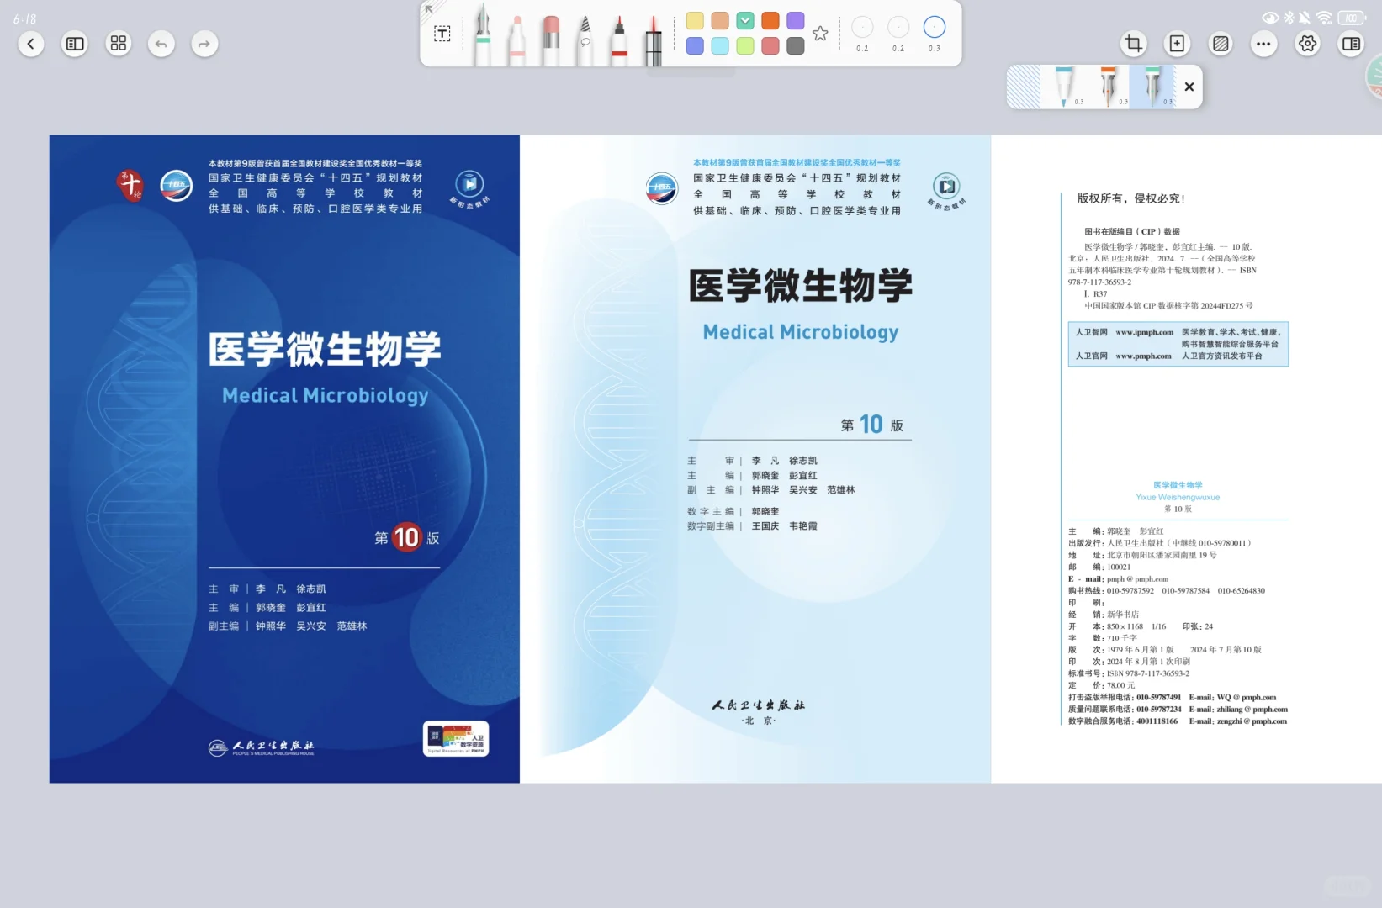The height and width of the screenshot is (908, 1382).
Task: Select the striped lasso pencil tool
Action: (x=585, y=40)
